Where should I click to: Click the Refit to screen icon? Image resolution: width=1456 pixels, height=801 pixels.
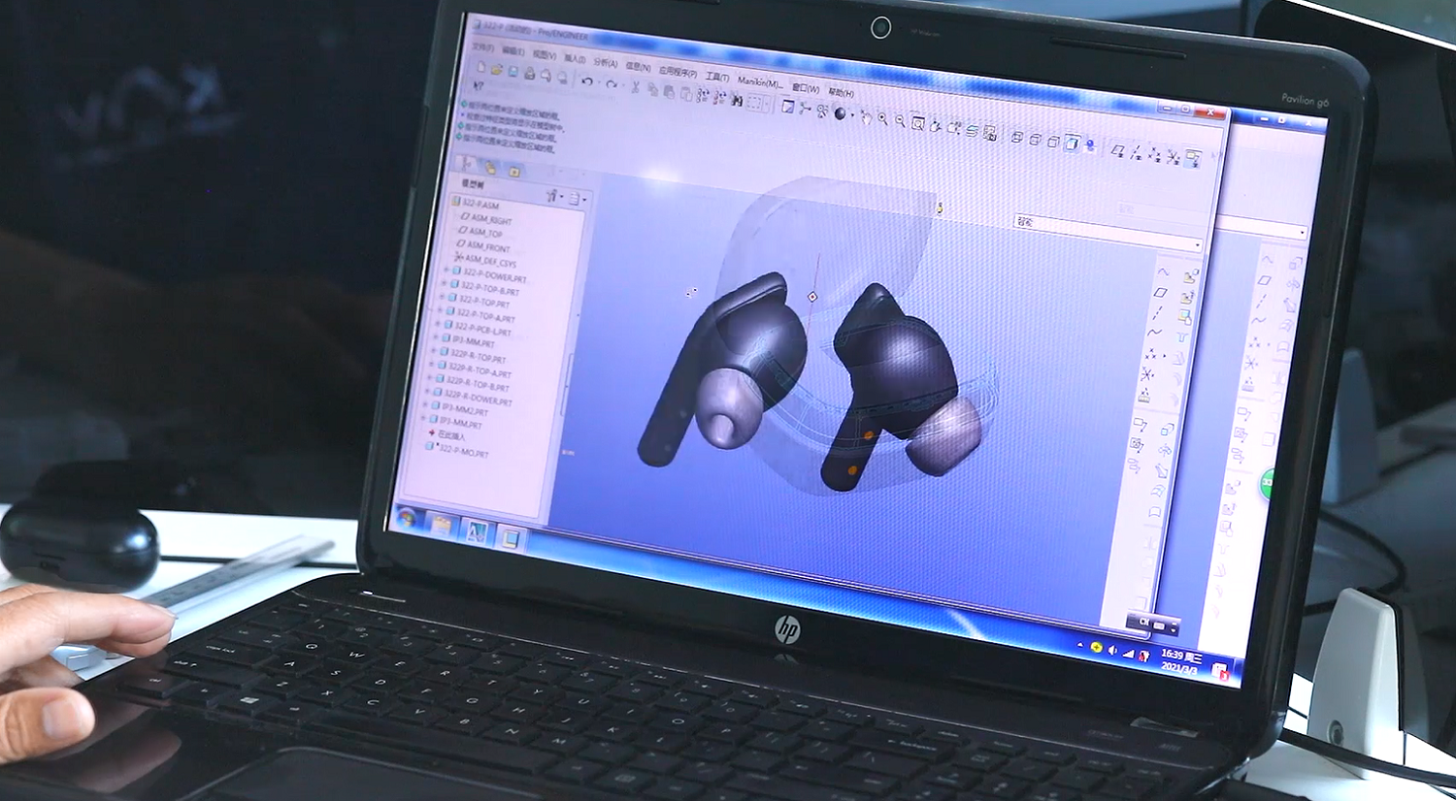point(918,123)
